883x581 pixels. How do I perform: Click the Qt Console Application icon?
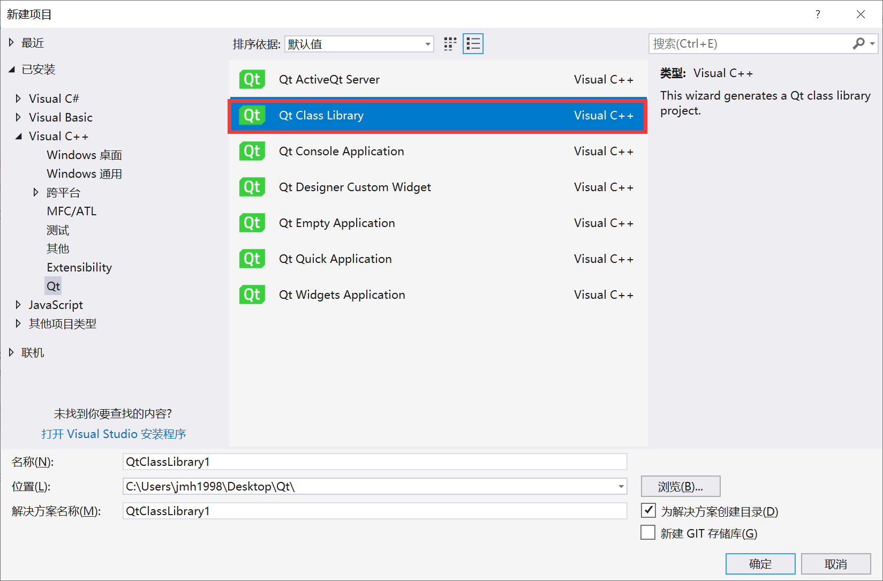(x=252, y=151)
